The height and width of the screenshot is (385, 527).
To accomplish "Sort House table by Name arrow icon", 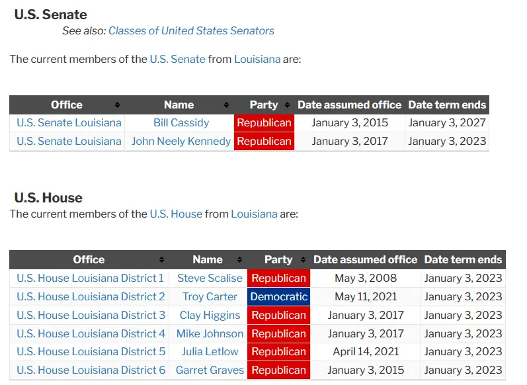I will (x=239, y=260).
